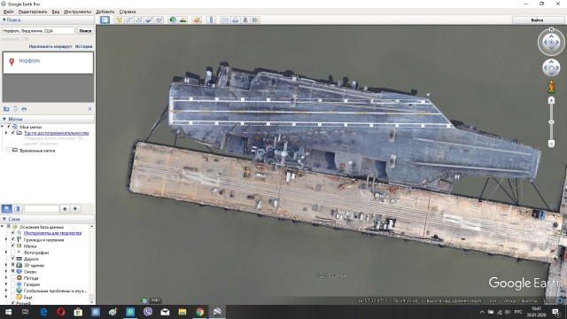The width and height of the screenshot is (567, 319).
Task: Click the panel split view icon in Places
Action: 17,209
